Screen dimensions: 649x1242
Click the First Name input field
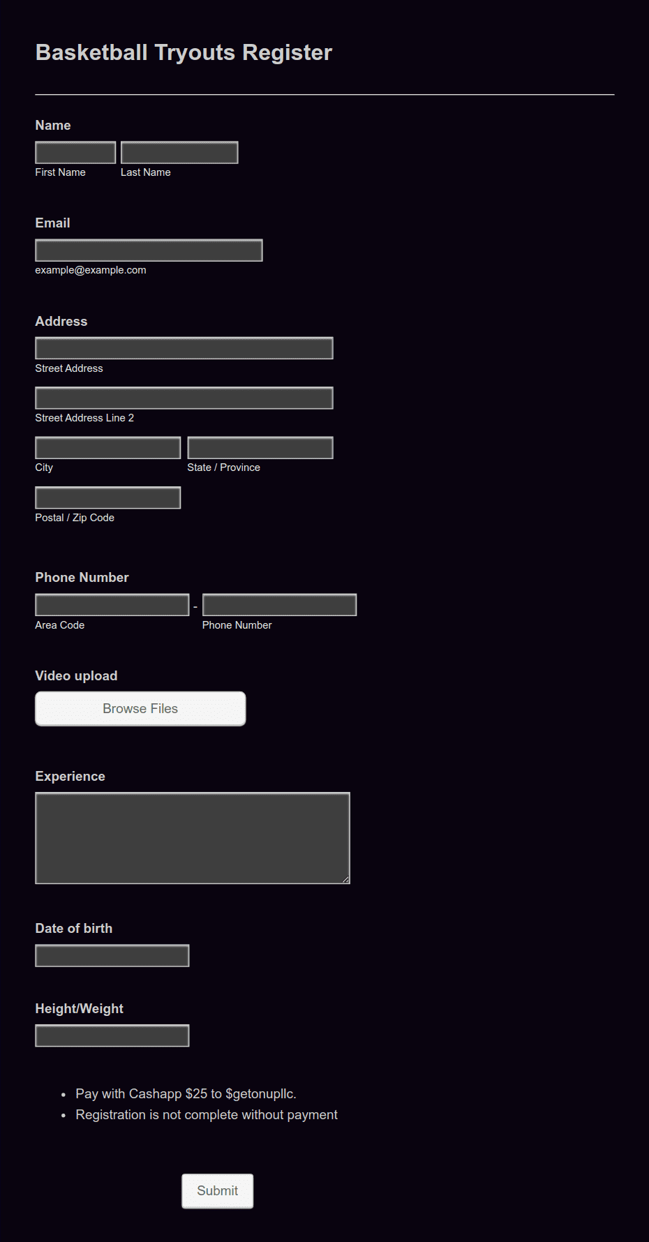[75, 153]
